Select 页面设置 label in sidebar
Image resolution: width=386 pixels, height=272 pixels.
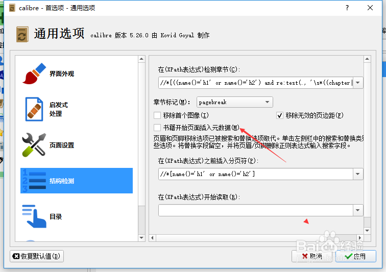[62, 145]
